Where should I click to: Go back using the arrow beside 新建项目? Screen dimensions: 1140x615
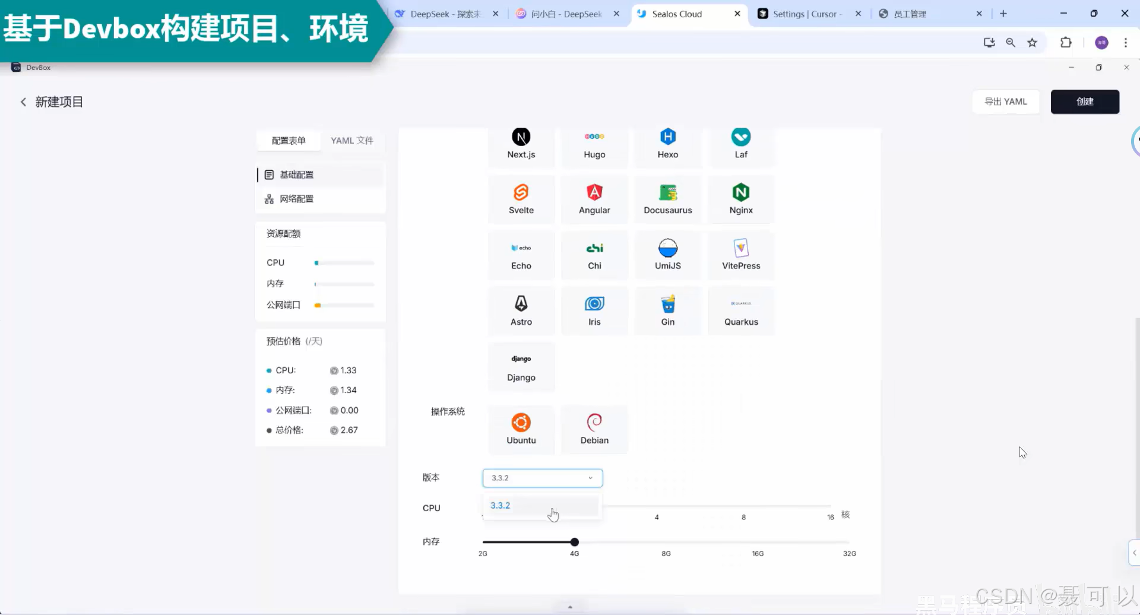pyautogui.click(x=23, y=102)
